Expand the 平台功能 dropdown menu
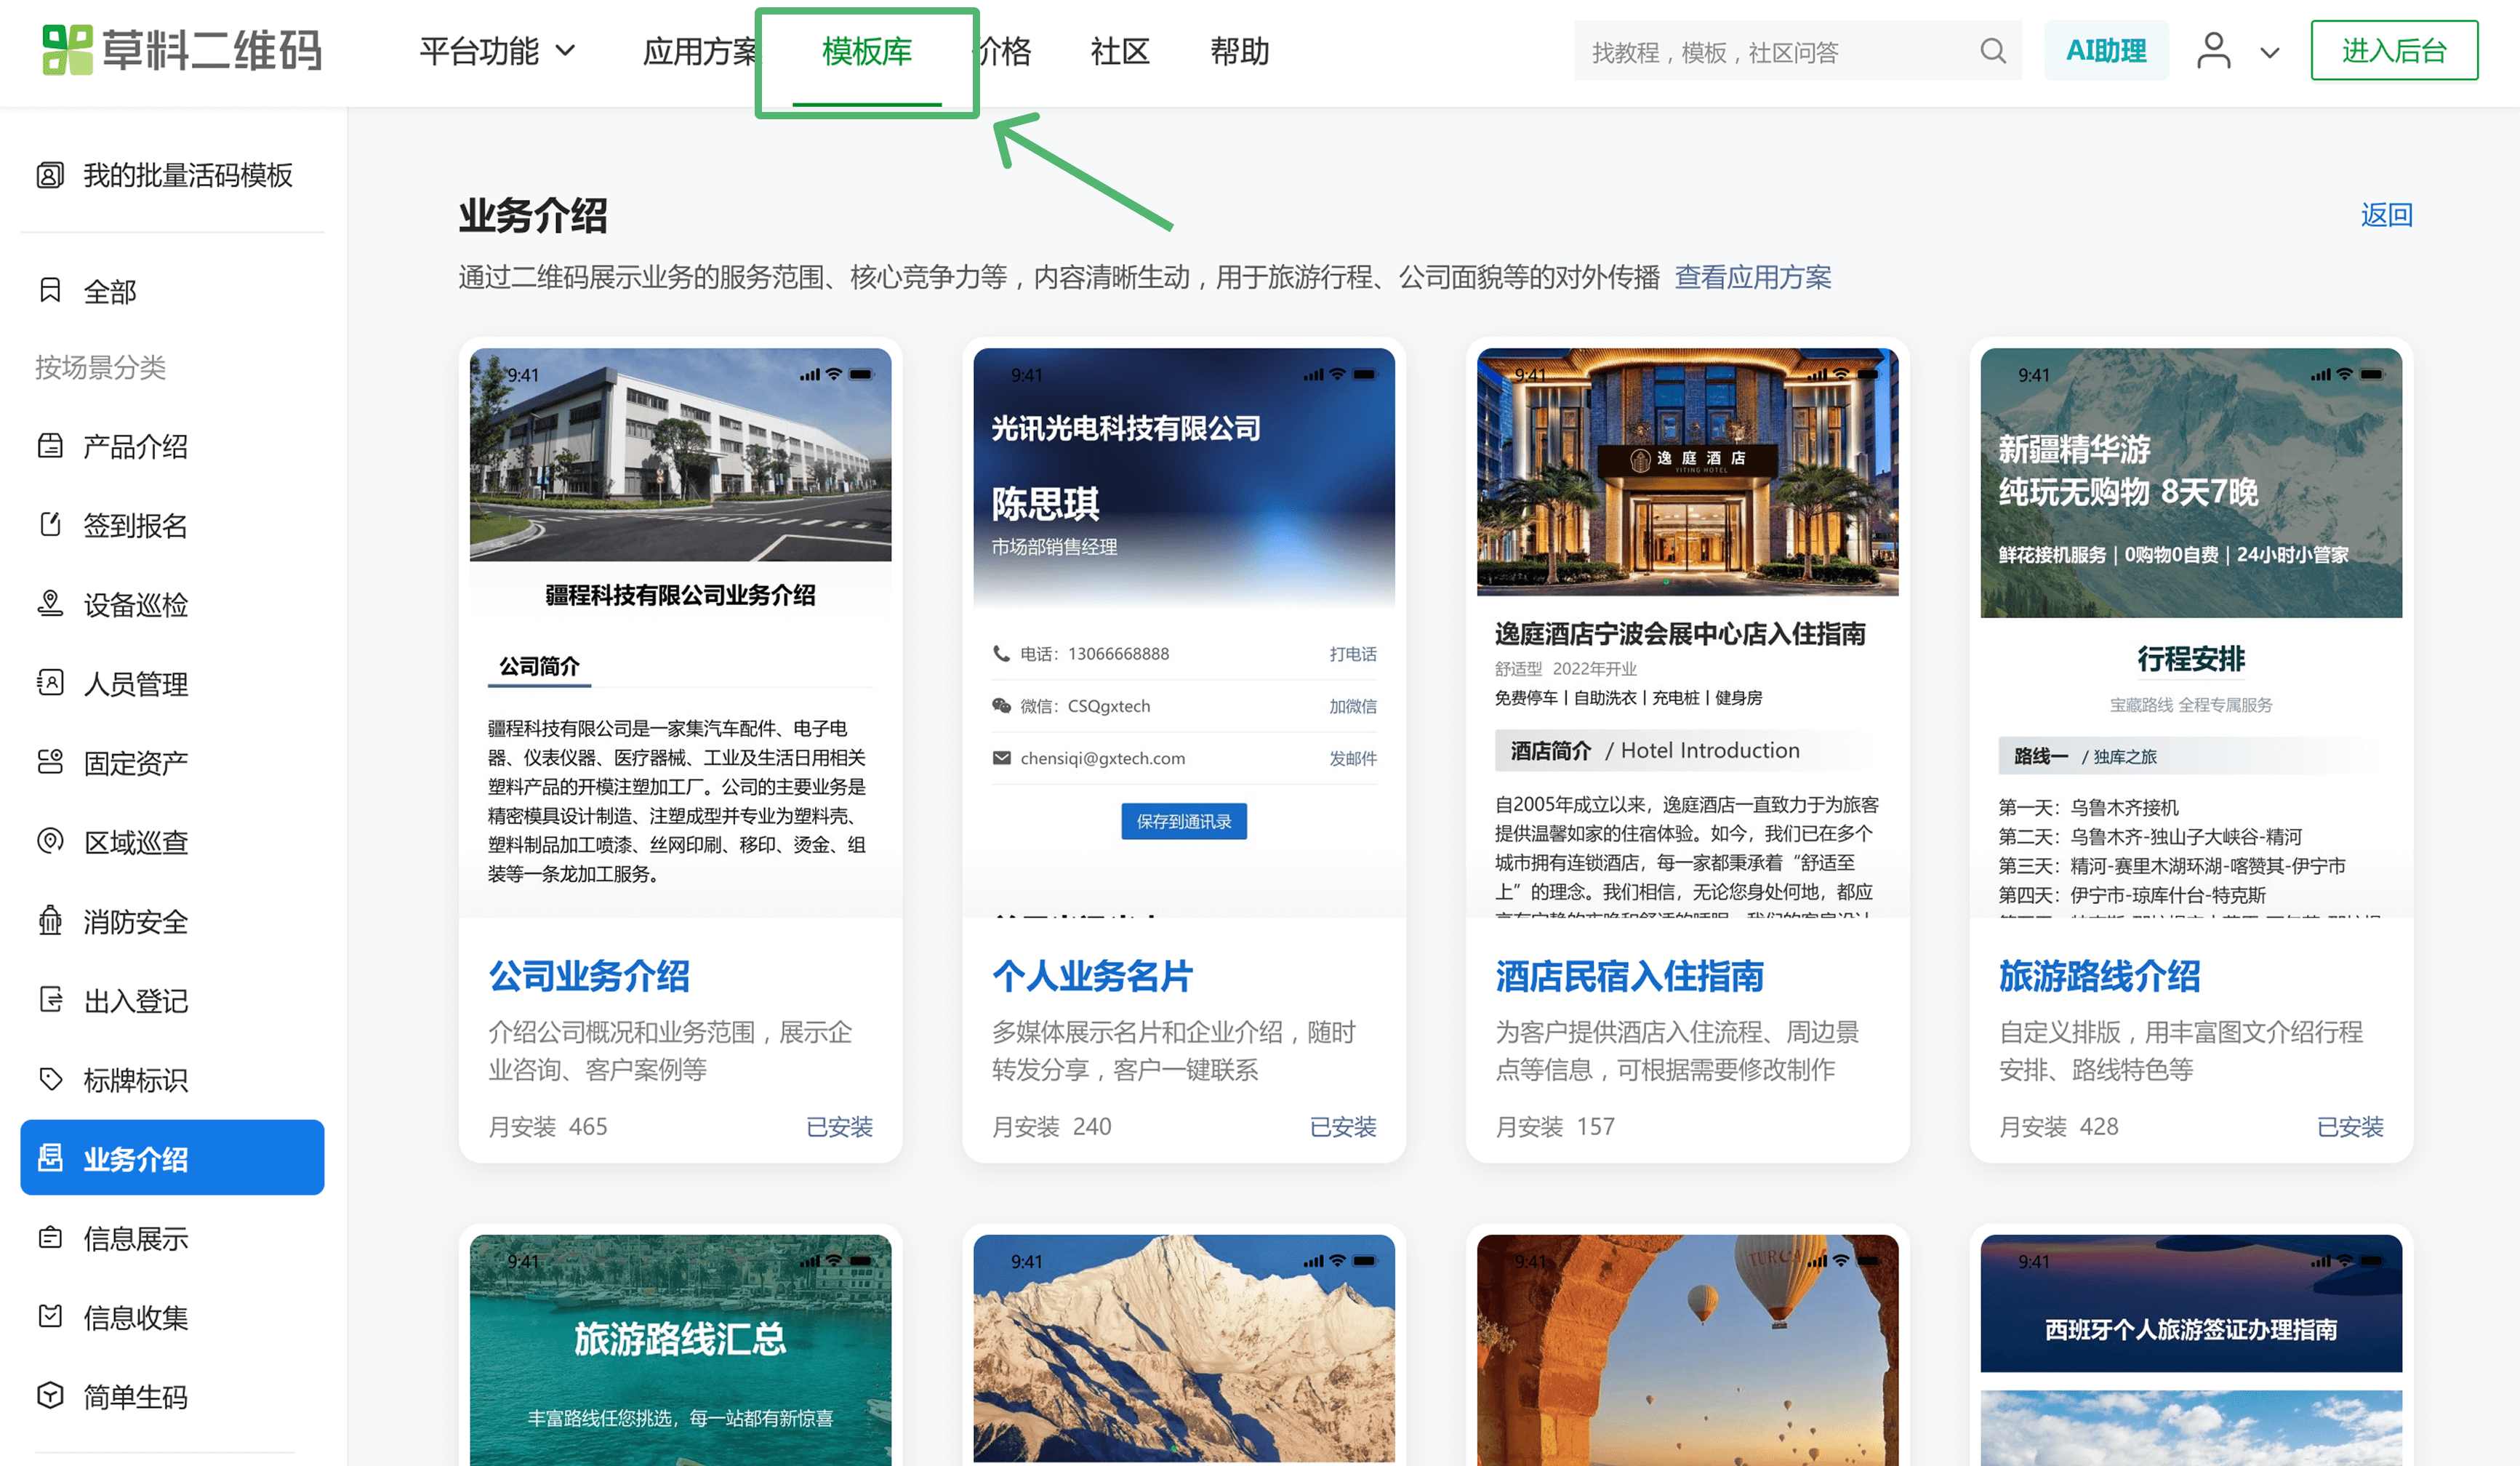Viewport: 2520px width, 1466px height. [x=497, y=51]
